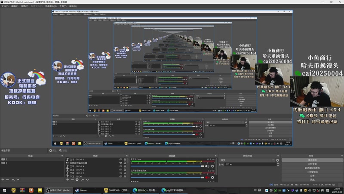Lock the 文本 (GDI+) 6 source
The image size is (344, 194).
(x=125, y=160)
